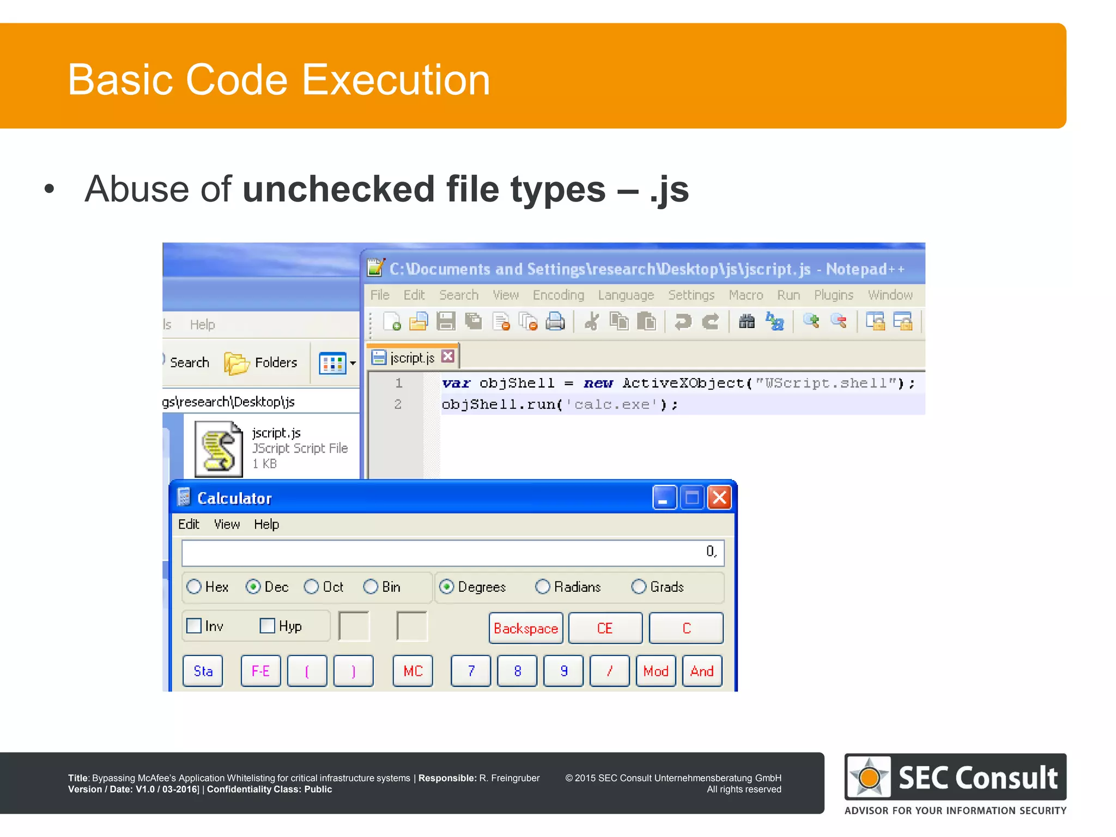
Task: Open the Notepad++ File menu
Action: (x=380, y=295)
